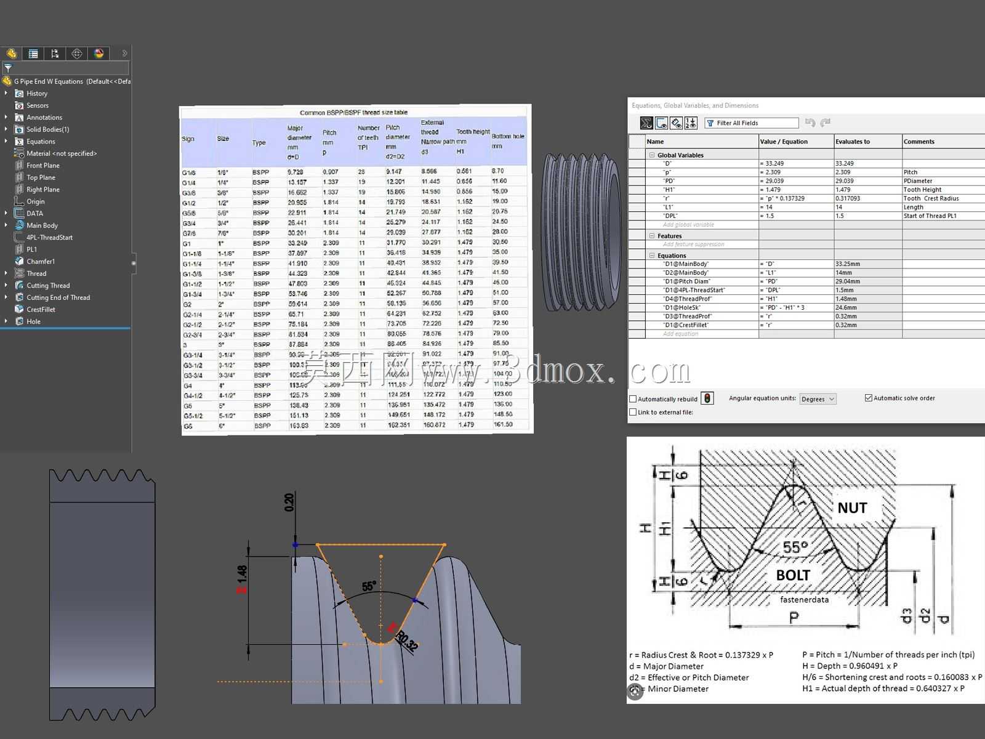Open the FeatureManager design tree tab
985x739 pixels.
tap(12, 54)
